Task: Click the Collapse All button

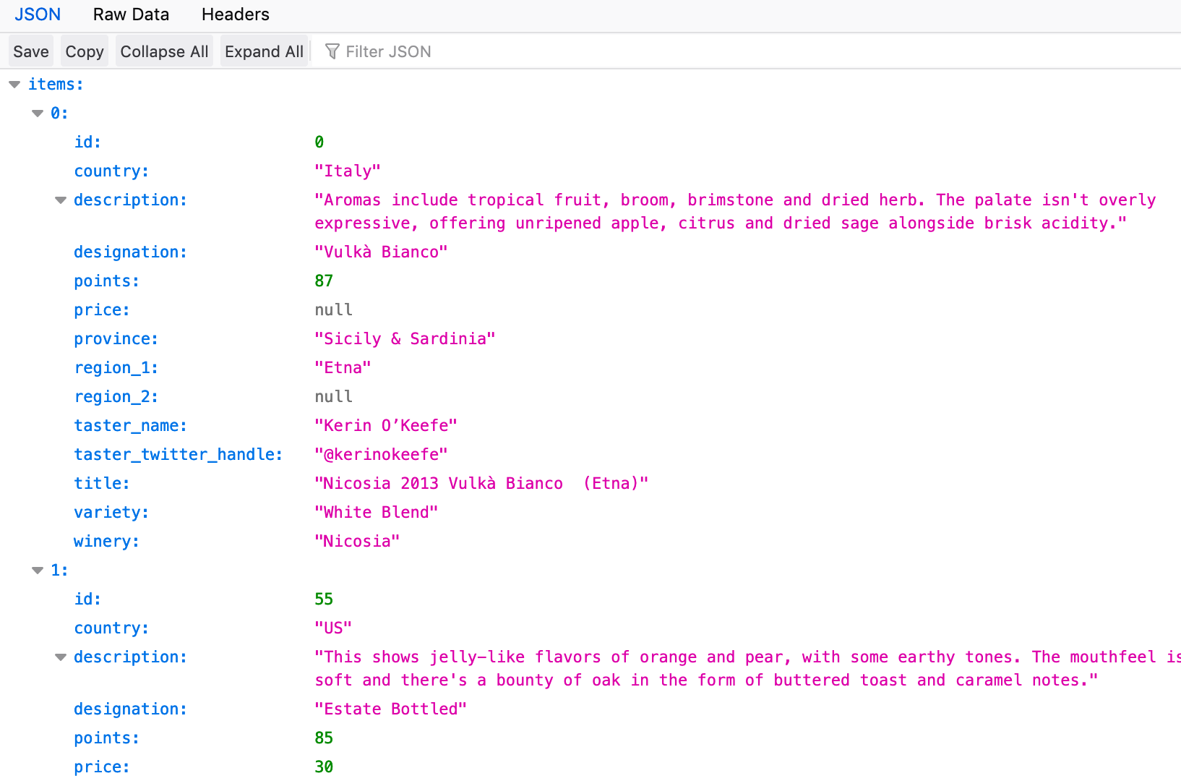Action: 164,51
